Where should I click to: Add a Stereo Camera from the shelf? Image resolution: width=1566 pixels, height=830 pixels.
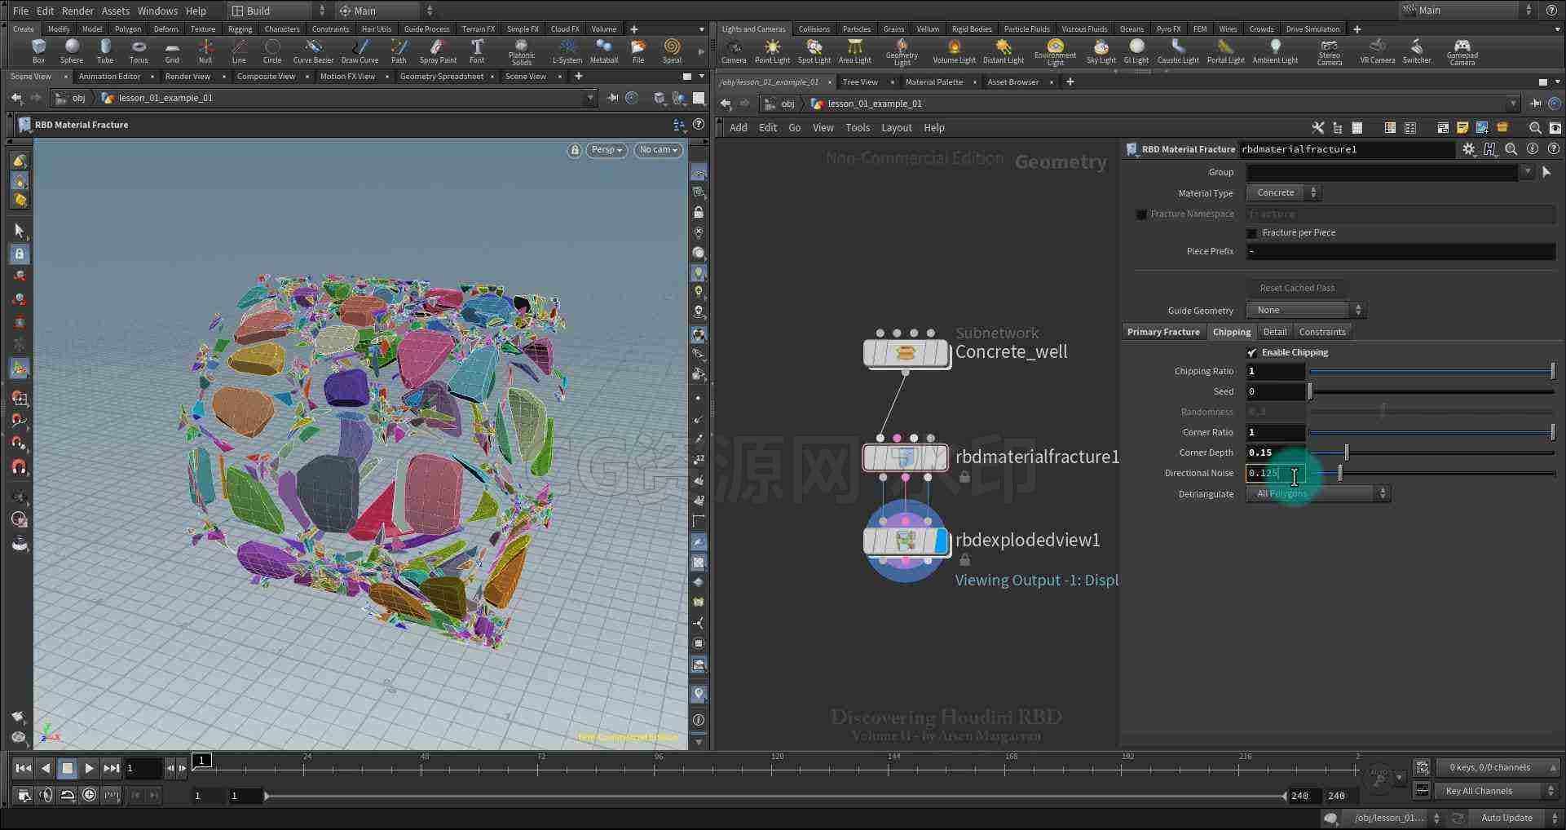pyautogui.click(x=1329, y=52)
